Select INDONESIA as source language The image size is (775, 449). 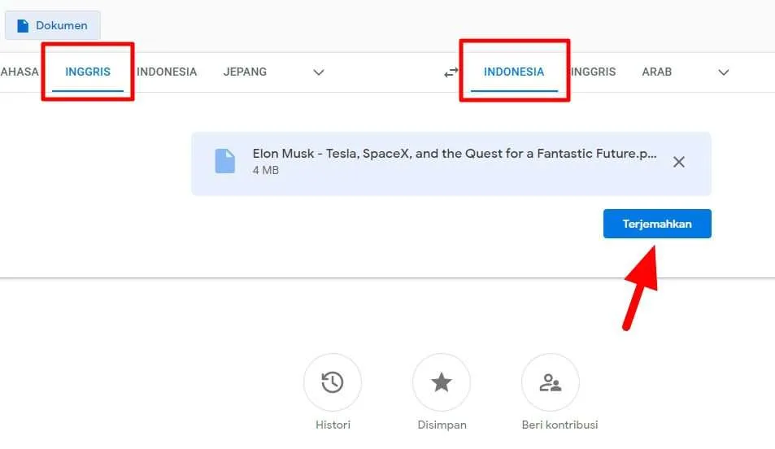[167, 72]
